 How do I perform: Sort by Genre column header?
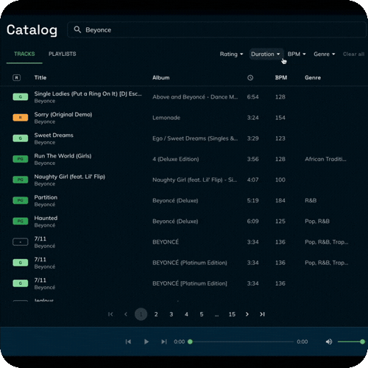tap(313, 77)
